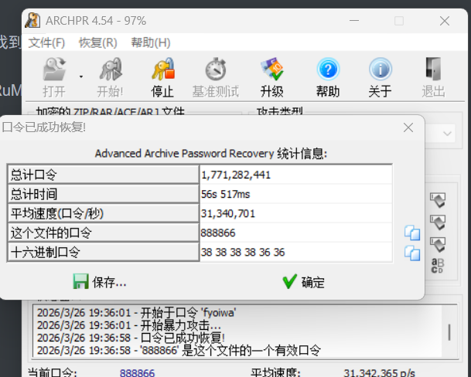The image size is (471, 377).
Task: Click the 平均速度(口令/秒) row label
Action: [x=103, y=213]
